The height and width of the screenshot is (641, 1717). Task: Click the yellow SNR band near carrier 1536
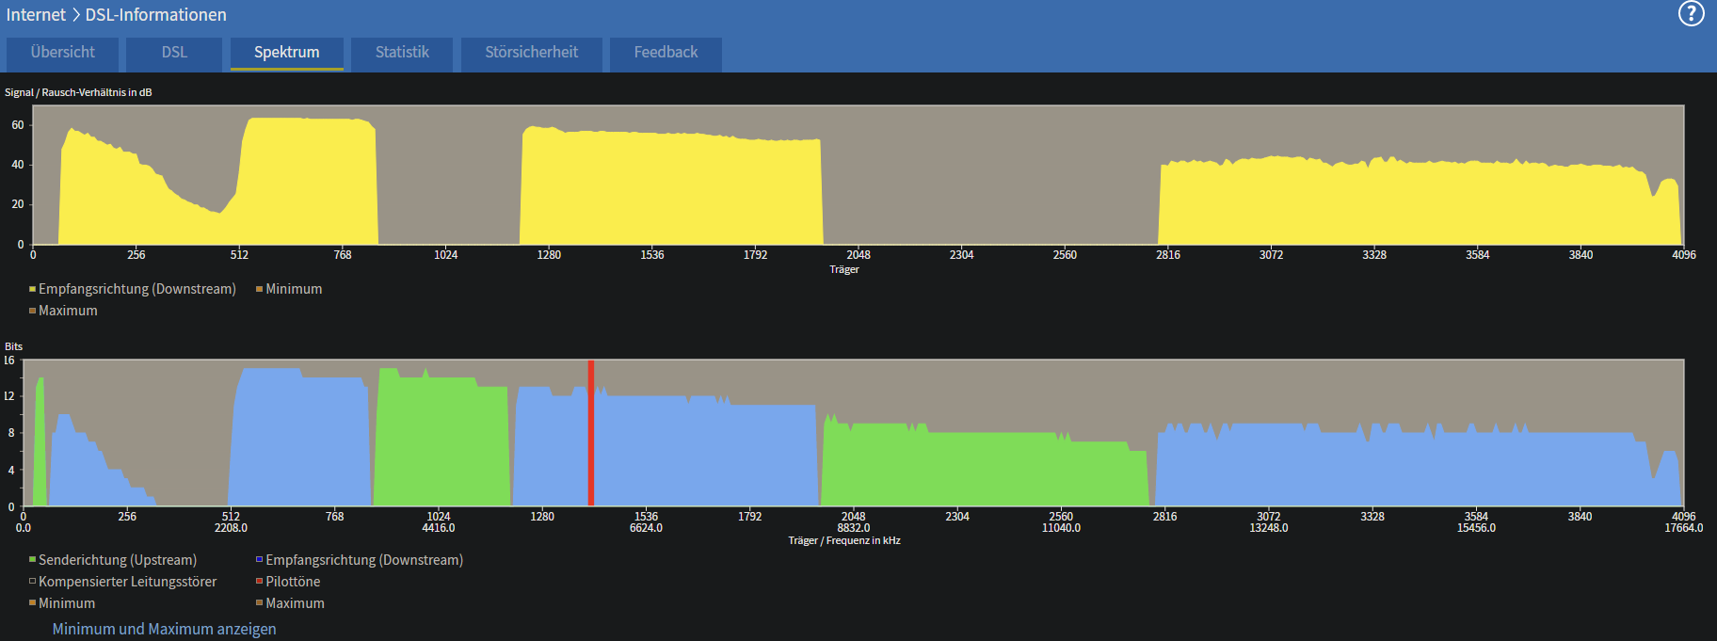670,186
